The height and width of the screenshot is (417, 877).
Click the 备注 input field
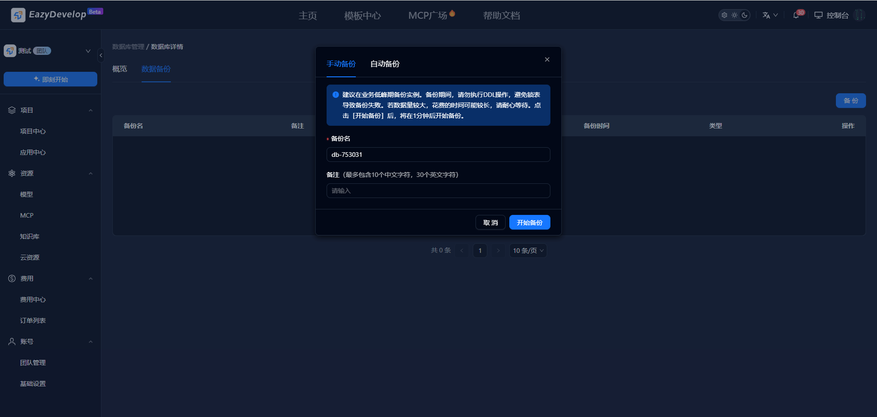(438, 191)
